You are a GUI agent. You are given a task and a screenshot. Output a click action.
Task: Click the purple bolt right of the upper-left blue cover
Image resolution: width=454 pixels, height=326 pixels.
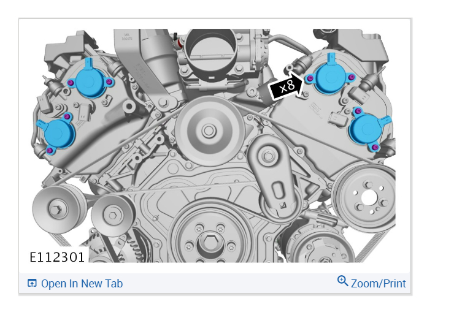[109, 82]
